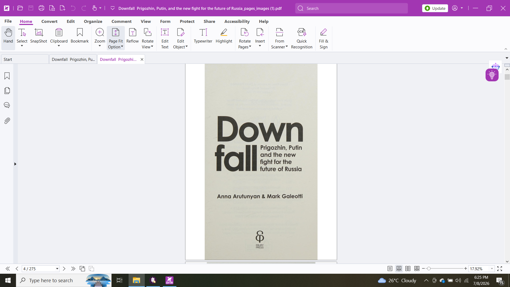510x287 pixels.
Task: Open the Attachments side panel
Action: 7,121
